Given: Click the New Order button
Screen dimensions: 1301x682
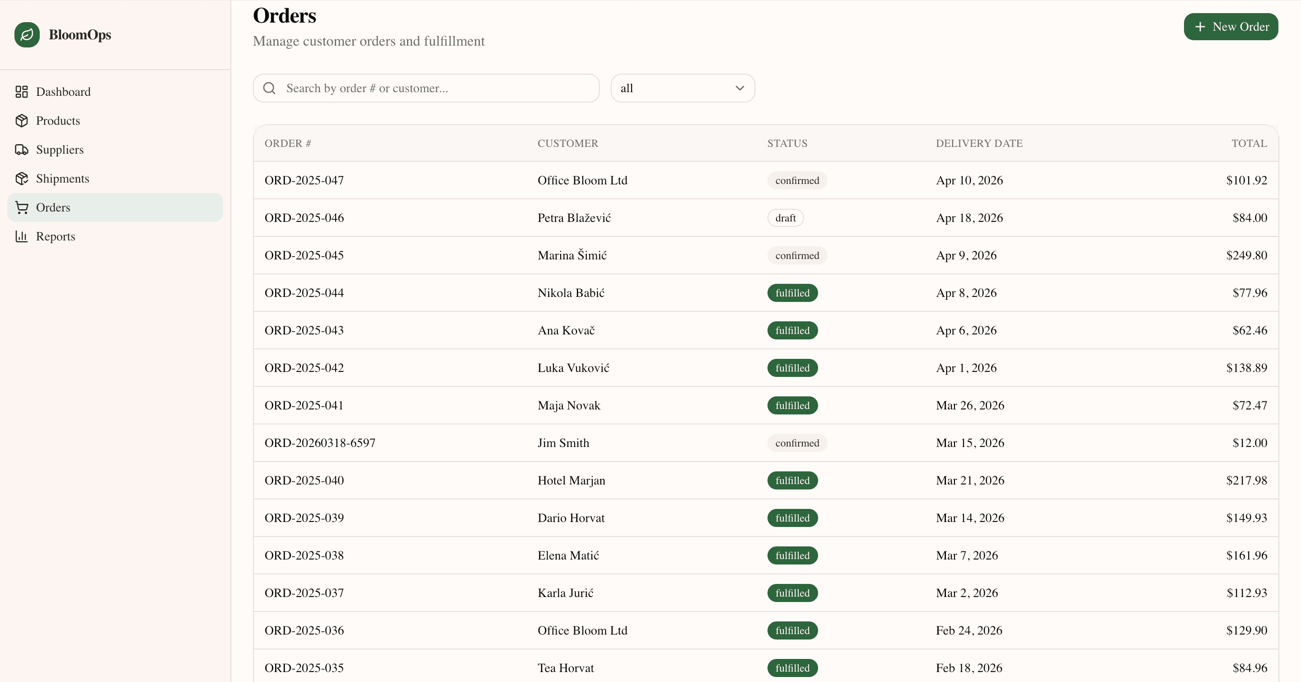Looking at the screenshot, I should click(x=1231, y=27).
